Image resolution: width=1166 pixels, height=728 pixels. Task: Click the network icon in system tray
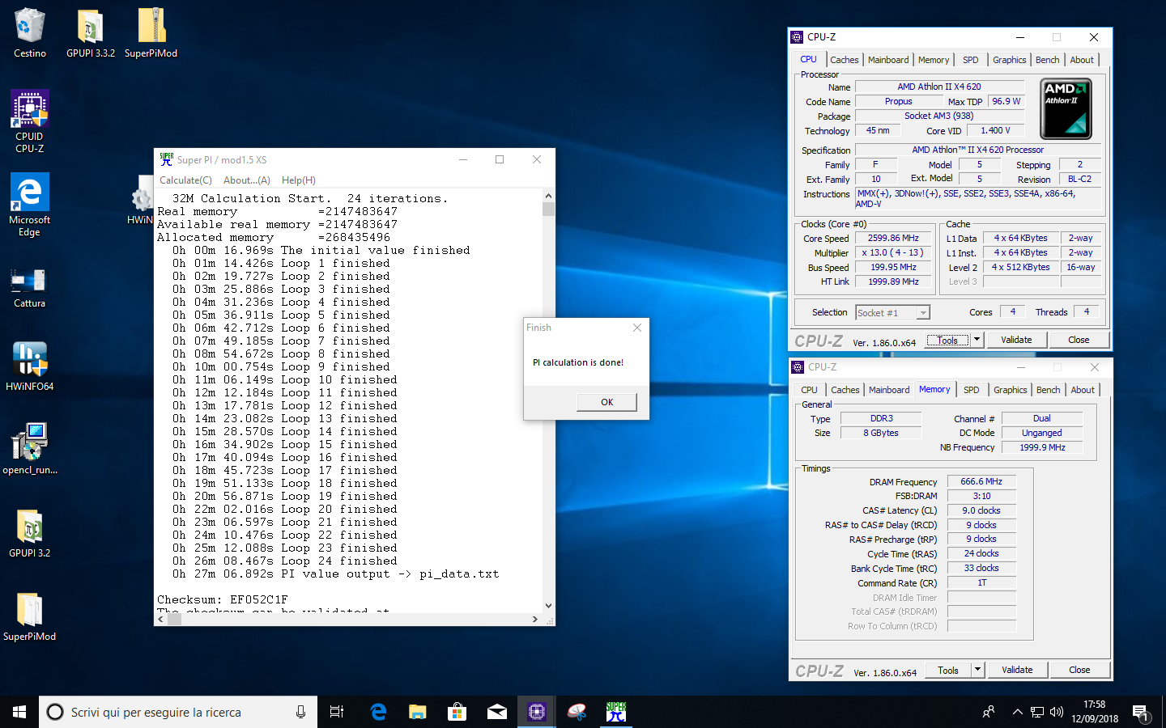coord(1037,712)
